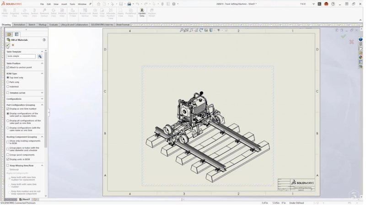
Task: Switch to the Annotation tab
Action: [x=19, y=25]
